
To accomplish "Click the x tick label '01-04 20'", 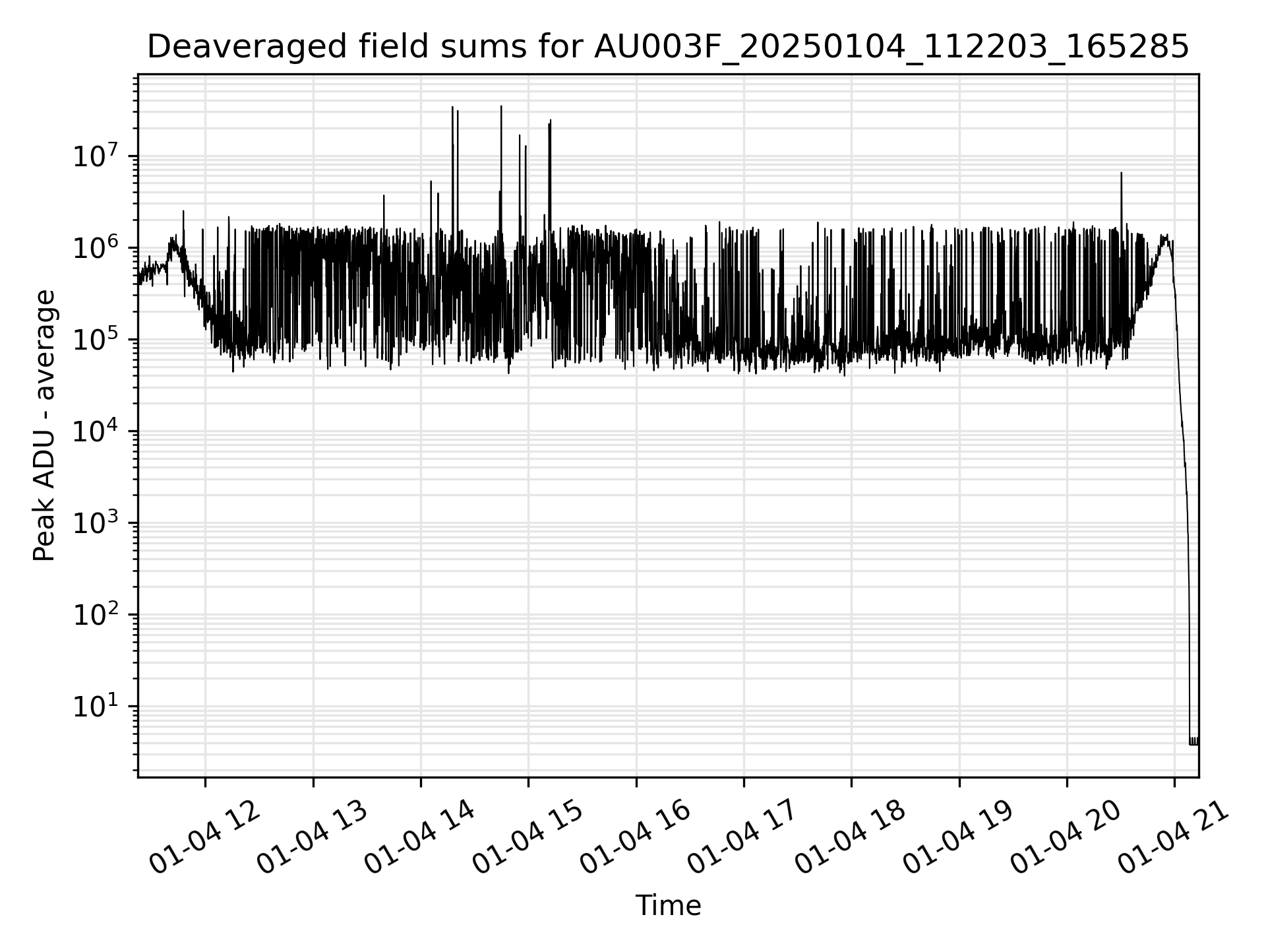I will point(1067,837).
